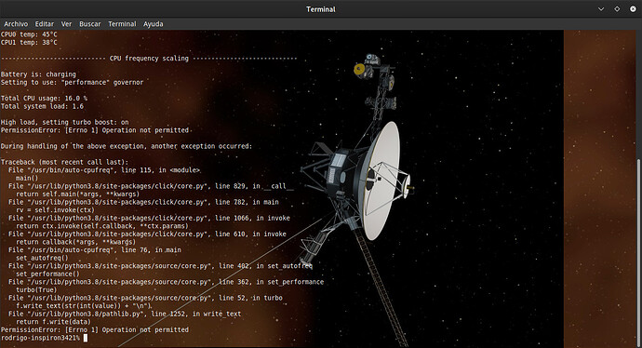The image size is (642, 348).
Task: Maximize the Terminal window with diamond icon
Action: pos(617,9)
